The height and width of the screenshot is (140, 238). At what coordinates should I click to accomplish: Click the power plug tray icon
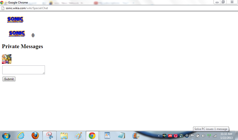[198, 136]
